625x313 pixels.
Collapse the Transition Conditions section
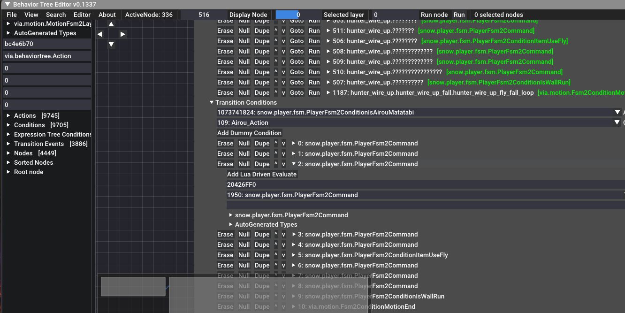pos(212,102)
